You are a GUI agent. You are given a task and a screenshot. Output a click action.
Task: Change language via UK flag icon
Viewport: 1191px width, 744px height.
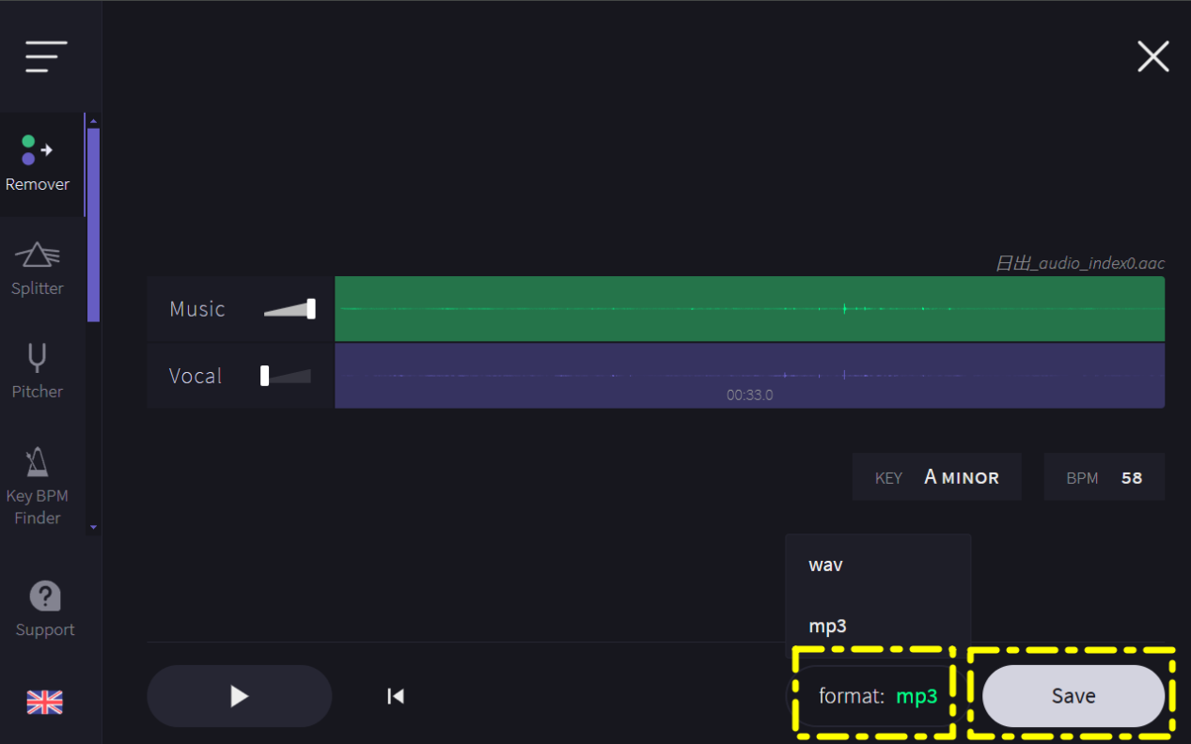[44, 702]
